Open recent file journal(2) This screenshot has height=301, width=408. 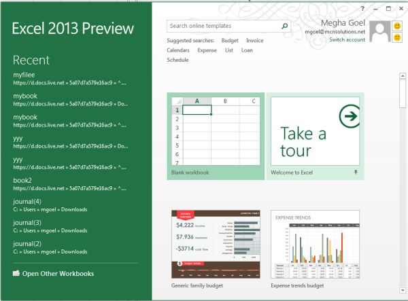coord(50,247)
